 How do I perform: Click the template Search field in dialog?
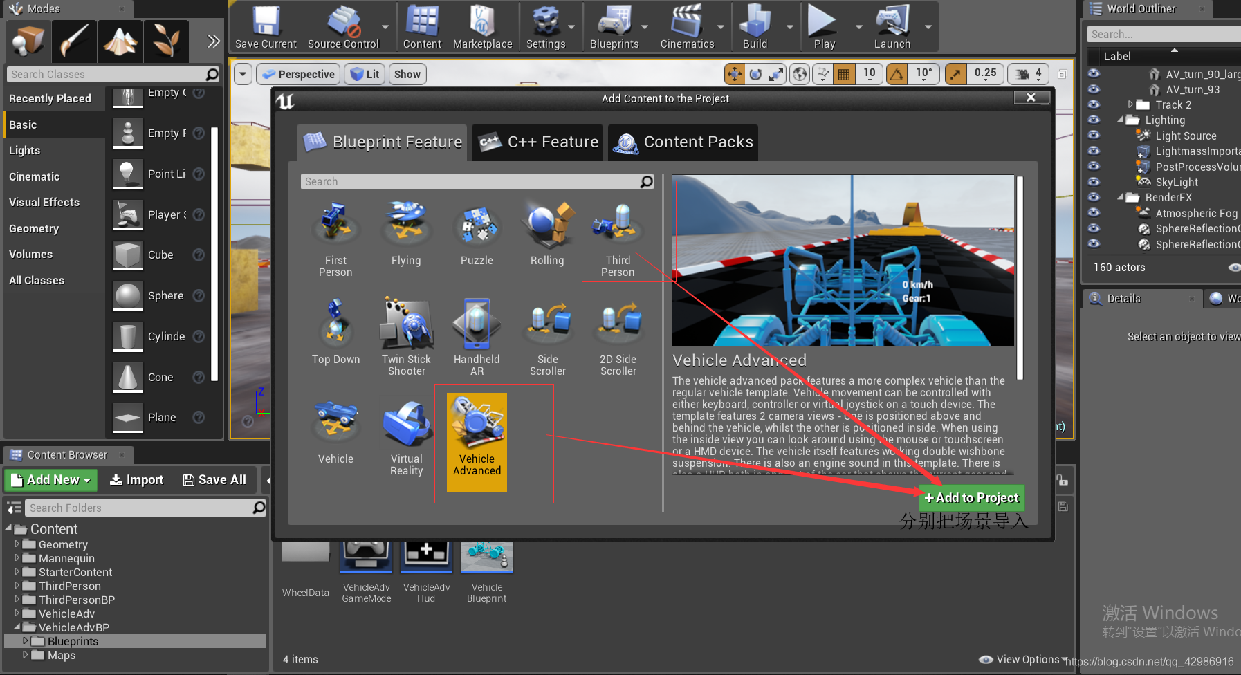[x=477, y=181]
